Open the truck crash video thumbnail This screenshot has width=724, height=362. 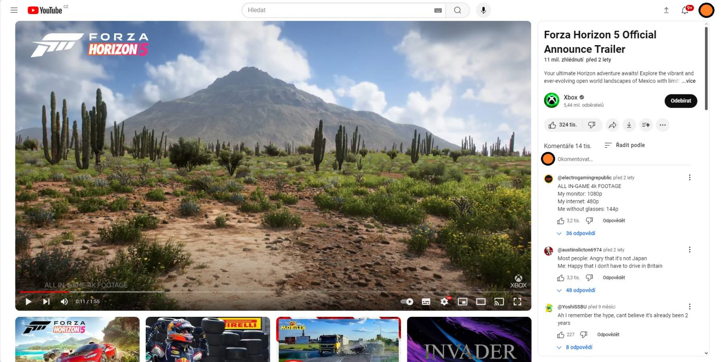pos(338,339)
